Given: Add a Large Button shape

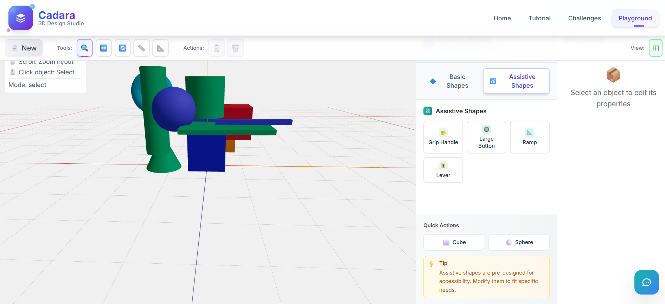Looking at the screenshot, I should [x=486, y=137].
